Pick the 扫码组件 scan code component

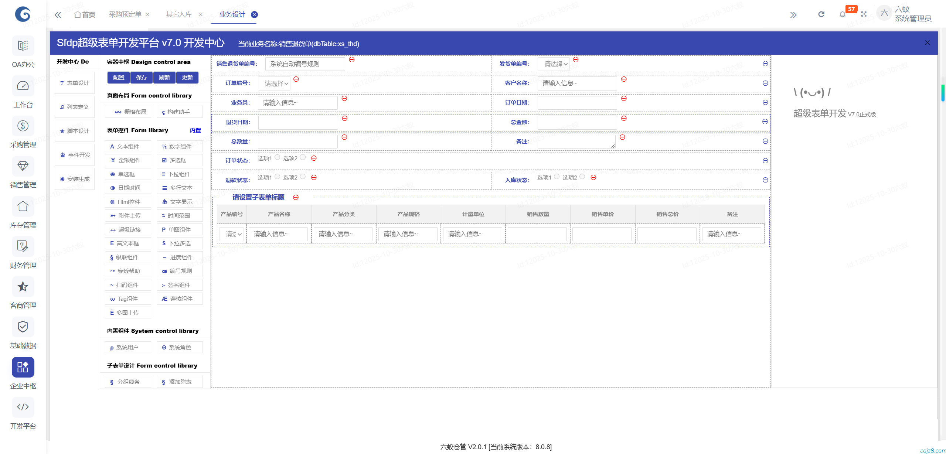pos(127,284)
